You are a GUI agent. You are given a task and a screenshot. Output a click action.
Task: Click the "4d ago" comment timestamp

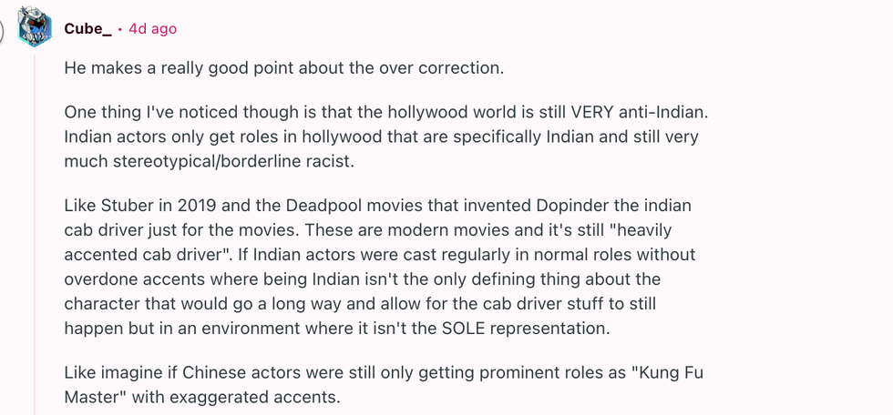[152, 29]
